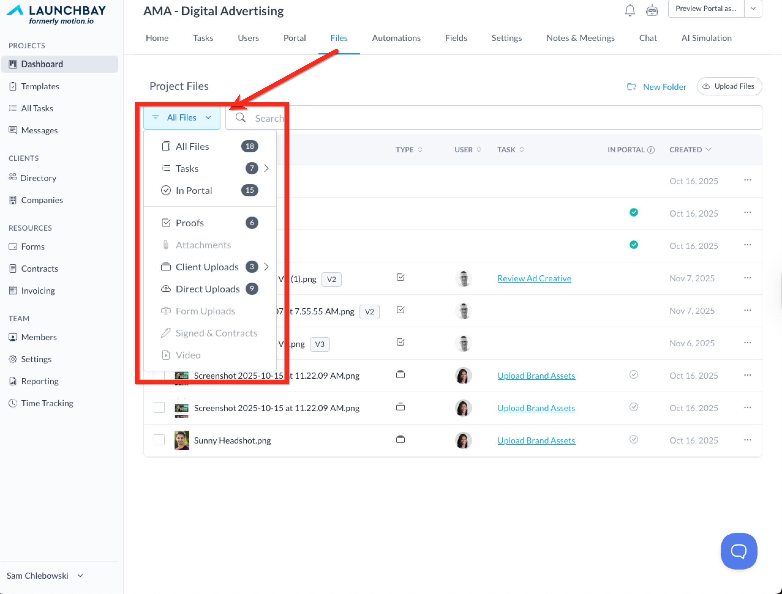Click the In Portal info icon

coord(651,150)
